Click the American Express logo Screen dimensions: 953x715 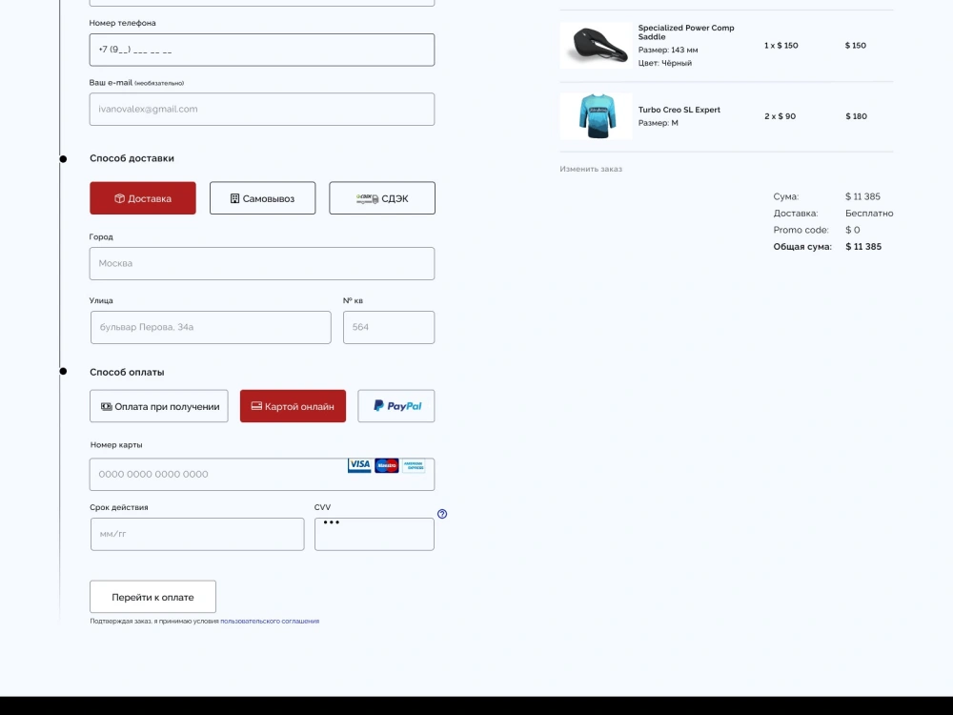414,466
